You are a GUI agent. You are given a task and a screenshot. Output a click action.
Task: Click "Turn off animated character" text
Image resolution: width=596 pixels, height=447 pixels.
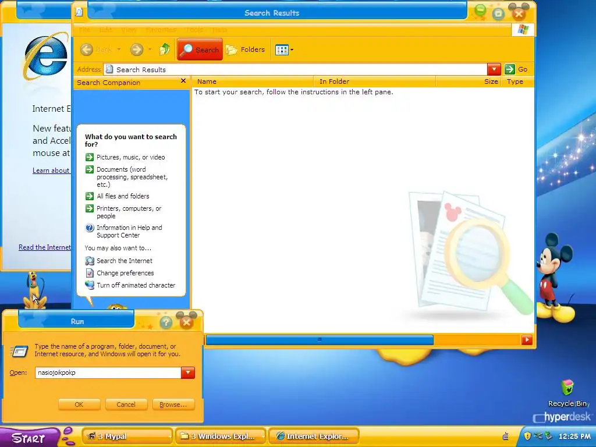(136, 285)
